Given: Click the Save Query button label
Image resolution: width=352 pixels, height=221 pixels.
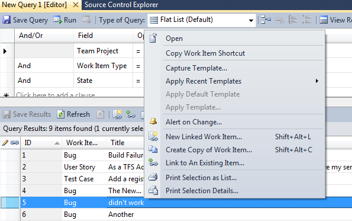Looking at the screenshot, I should click(x=31, y=20).
